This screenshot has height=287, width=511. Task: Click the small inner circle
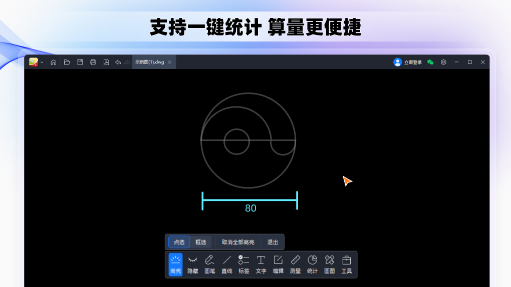point(236,141)
